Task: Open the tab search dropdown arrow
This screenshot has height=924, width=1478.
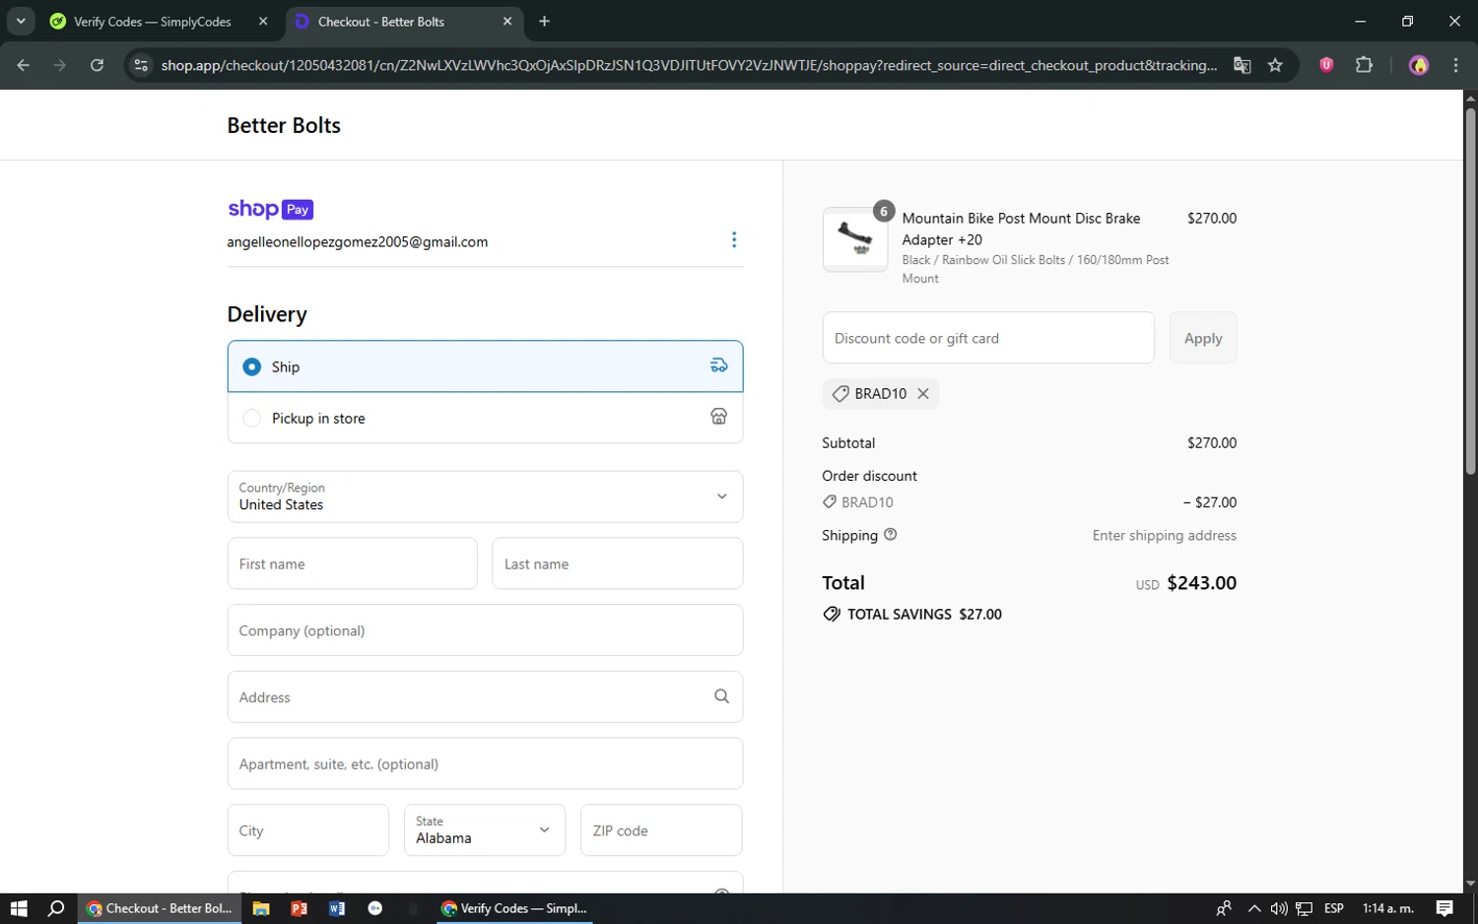Action: point(21,21)
